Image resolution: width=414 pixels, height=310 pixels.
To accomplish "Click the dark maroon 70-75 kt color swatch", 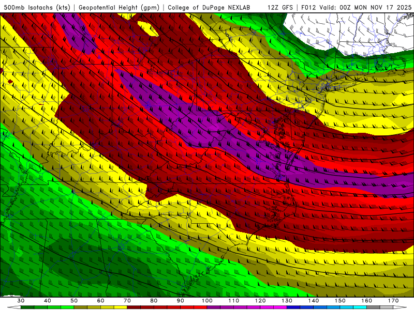I will (134, 307).
